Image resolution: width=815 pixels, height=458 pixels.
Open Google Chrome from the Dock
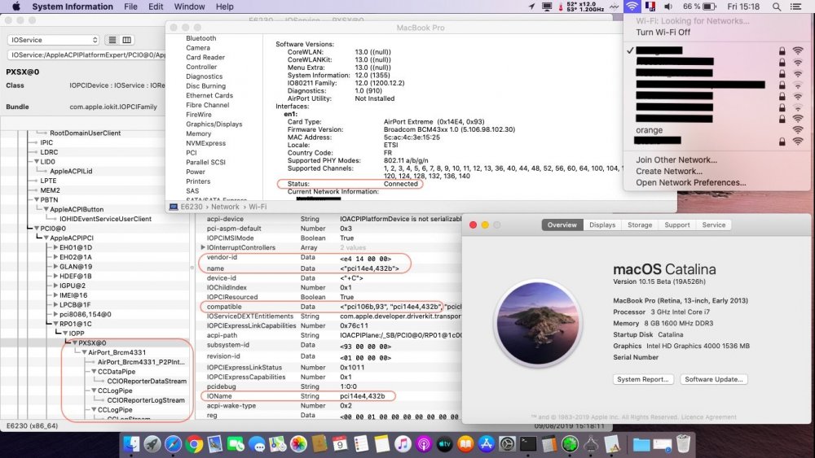[x=194, y=444]
